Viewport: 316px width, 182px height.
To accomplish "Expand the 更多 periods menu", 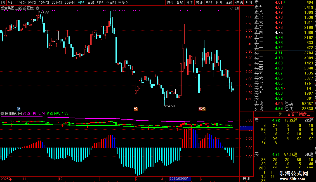I will pyautogui.click(x=123, y=3).
